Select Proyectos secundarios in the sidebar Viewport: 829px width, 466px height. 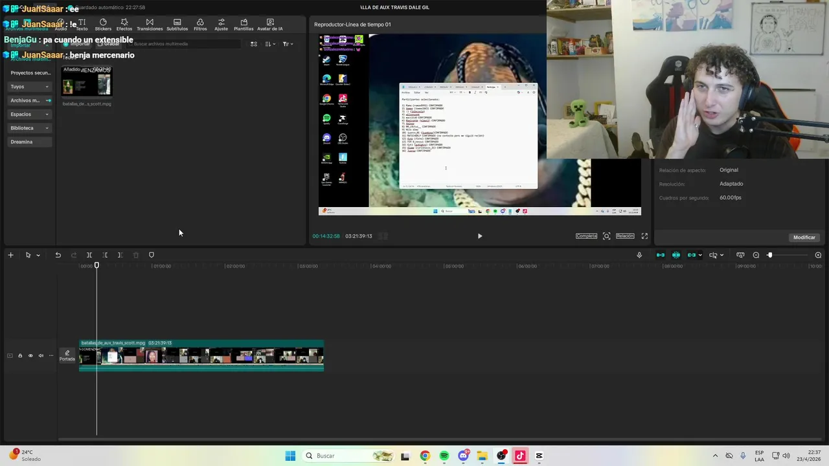pyautogui.click(x=30, y=72)
